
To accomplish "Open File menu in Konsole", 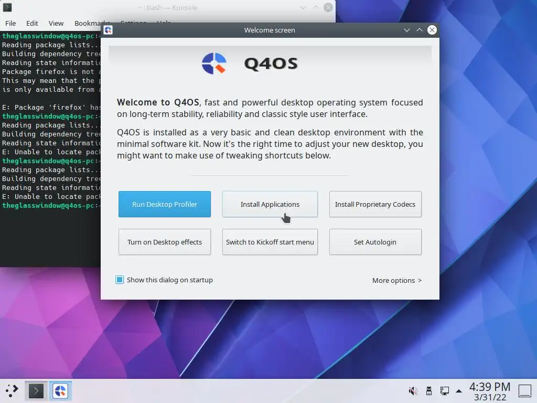I will coord(10,23).
